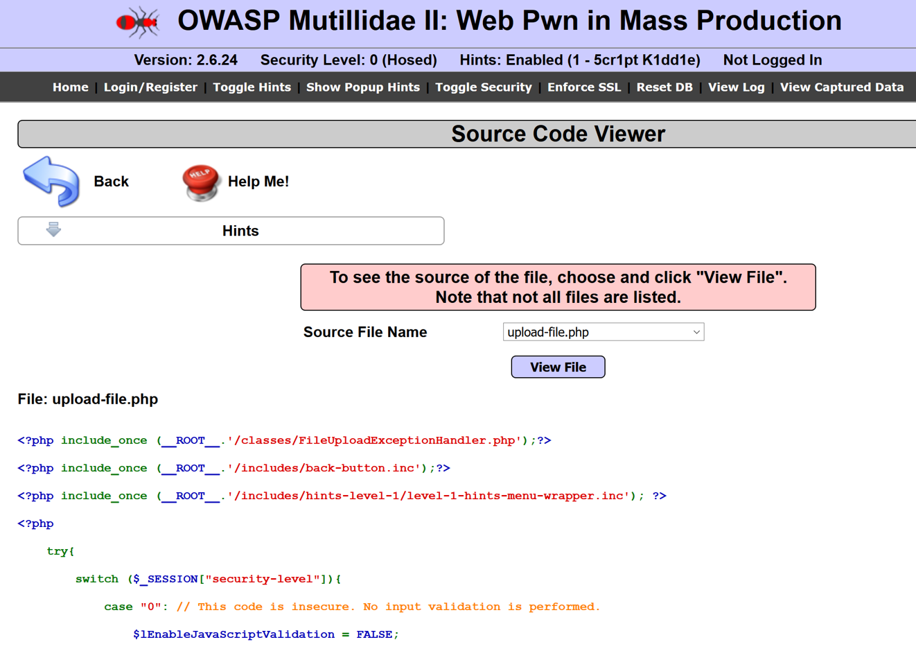Click the 'try{' code line

click(x=61, y=551)
